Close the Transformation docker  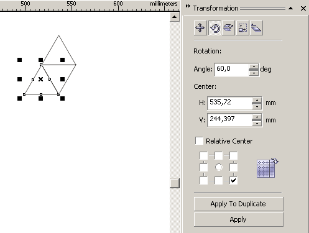coord(303,8)
